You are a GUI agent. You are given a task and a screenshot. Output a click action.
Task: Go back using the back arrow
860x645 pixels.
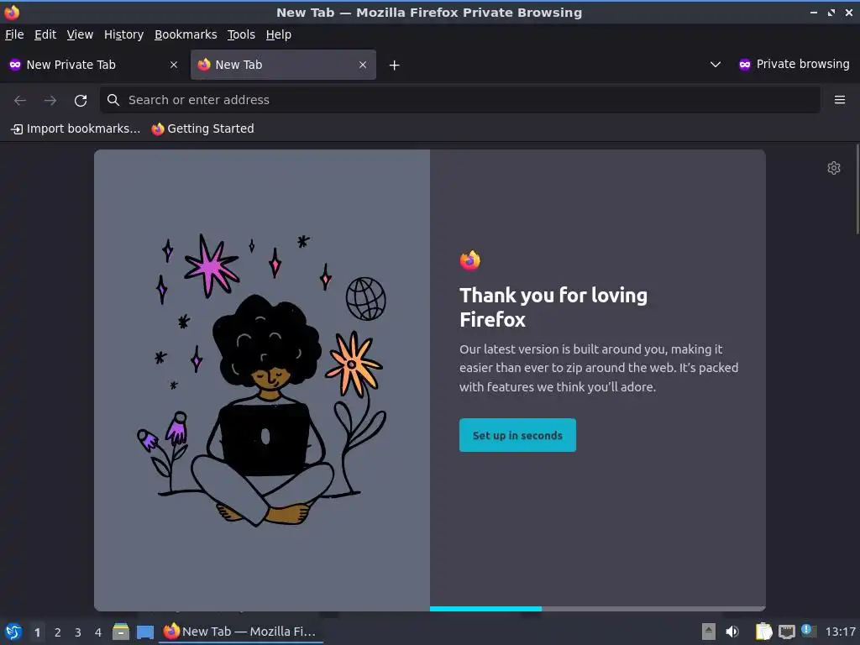[20, 101]
